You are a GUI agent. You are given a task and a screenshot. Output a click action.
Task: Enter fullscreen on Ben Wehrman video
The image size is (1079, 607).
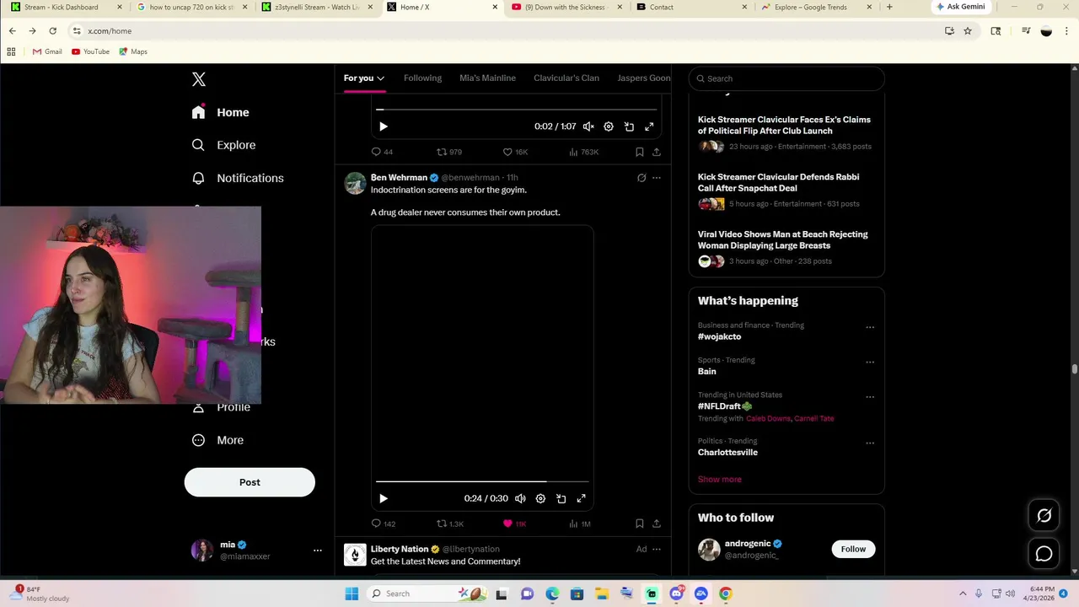[x=581, y=498]
